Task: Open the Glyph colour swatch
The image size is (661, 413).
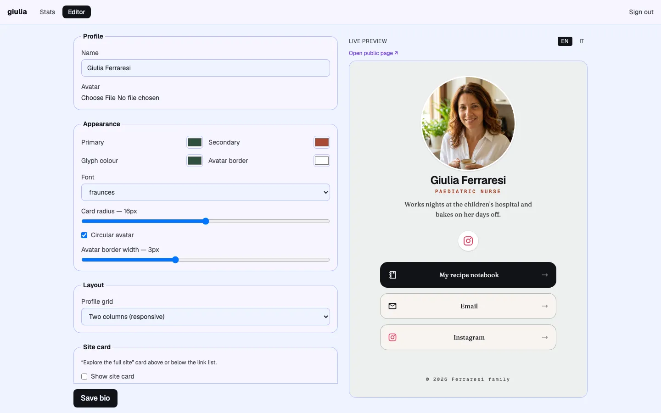Action: (x=195, y=161)
